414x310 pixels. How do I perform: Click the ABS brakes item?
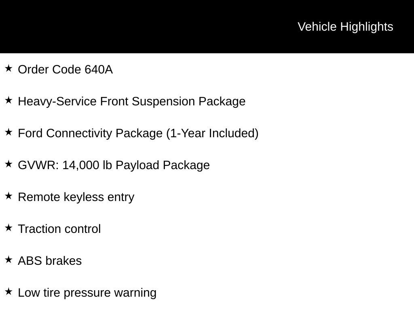(x=50, y=261)
